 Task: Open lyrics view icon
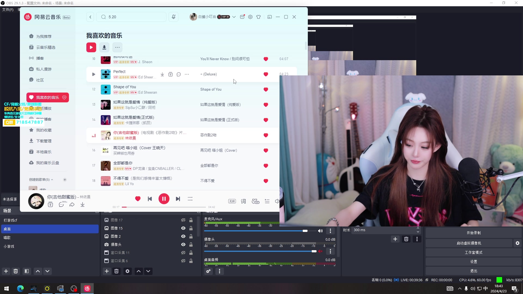click(x=243, y=201)
